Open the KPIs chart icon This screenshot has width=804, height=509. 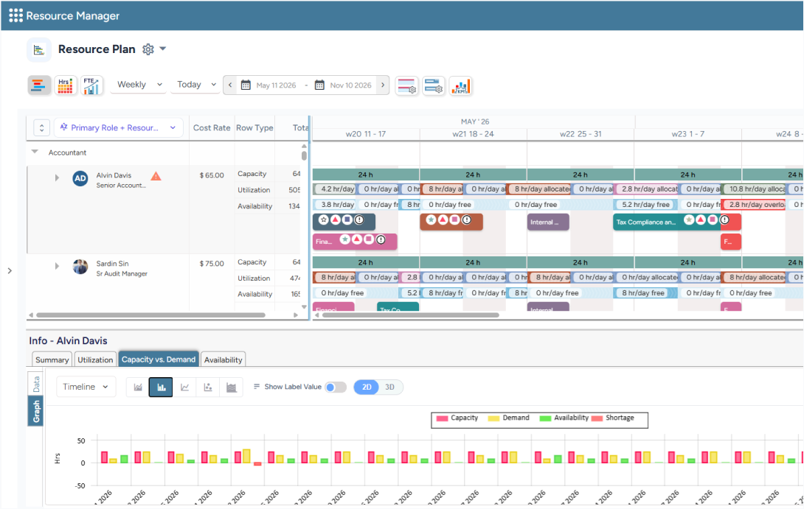pyautogui.click(x=460, y=85)
